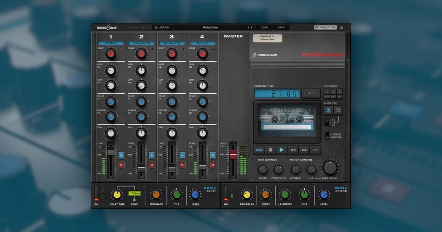Click Load in the top bar
The height and width of the screenshot is (232, 442).
[264, 27]
